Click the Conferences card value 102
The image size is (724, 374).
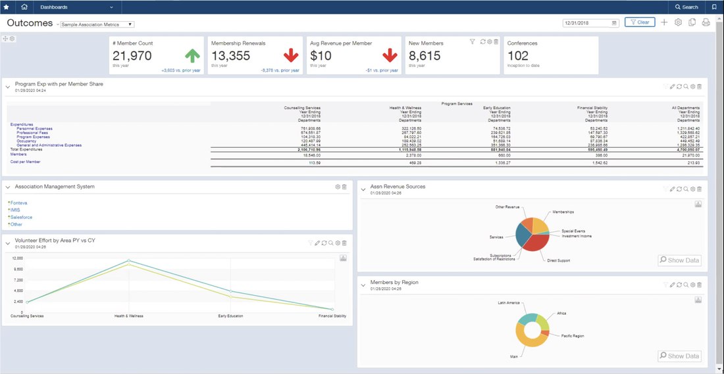pos(517,56)
